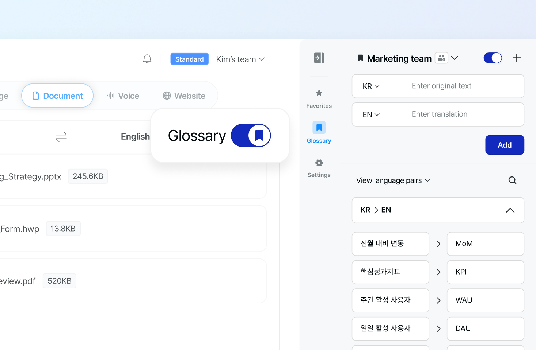Expand the Kim's team dropdown
The width and height of the screenshot is (536, 350).
click(x=240, y=59)
